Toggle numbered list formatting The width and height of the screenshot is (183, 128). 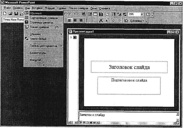pyautogui.click(x=88, y=21)
